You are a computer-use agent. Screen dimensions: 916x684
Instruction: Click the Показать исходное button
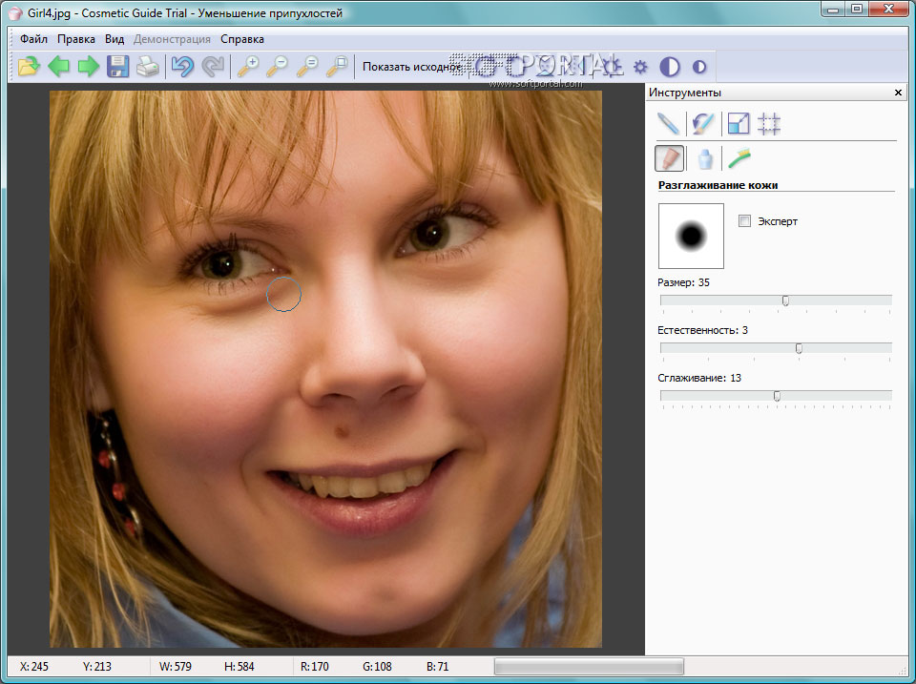coord(411,67)
